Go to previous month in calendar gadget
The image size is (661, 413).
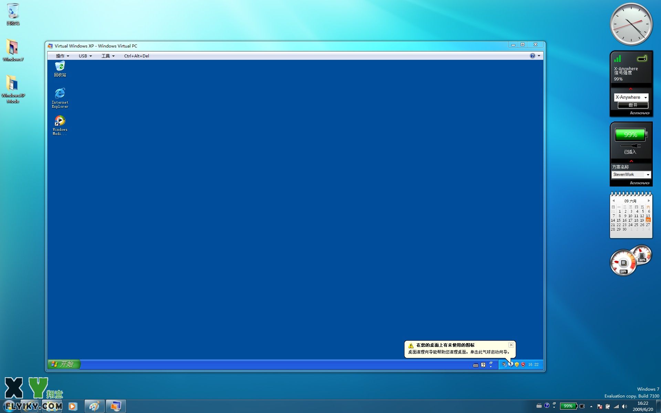click(613, 201)
